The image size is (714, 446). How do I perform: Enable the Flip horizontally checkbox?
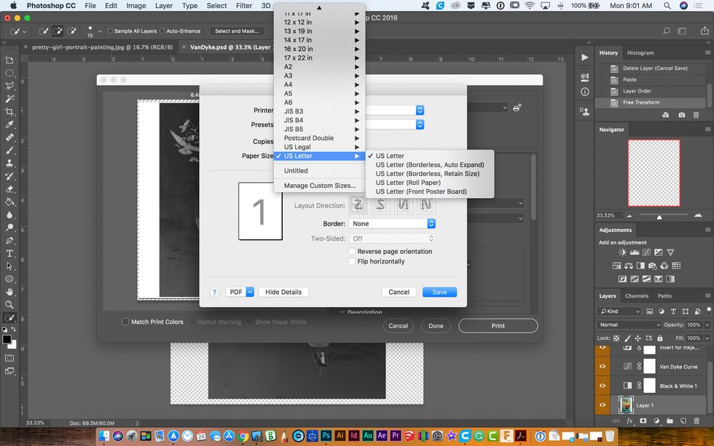[352, 261]
